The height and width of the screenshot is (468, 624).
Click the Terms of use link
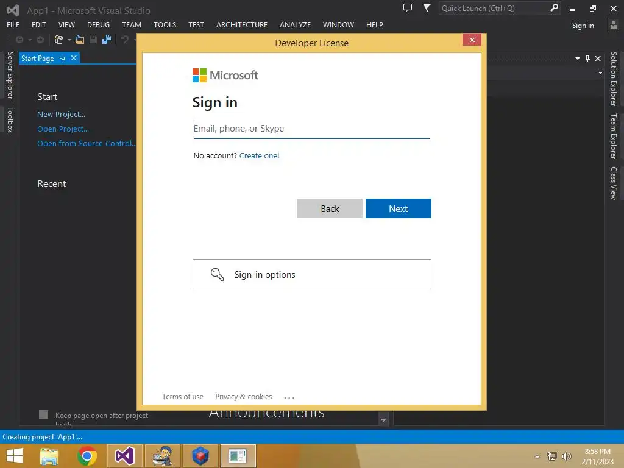click(183, 397)
